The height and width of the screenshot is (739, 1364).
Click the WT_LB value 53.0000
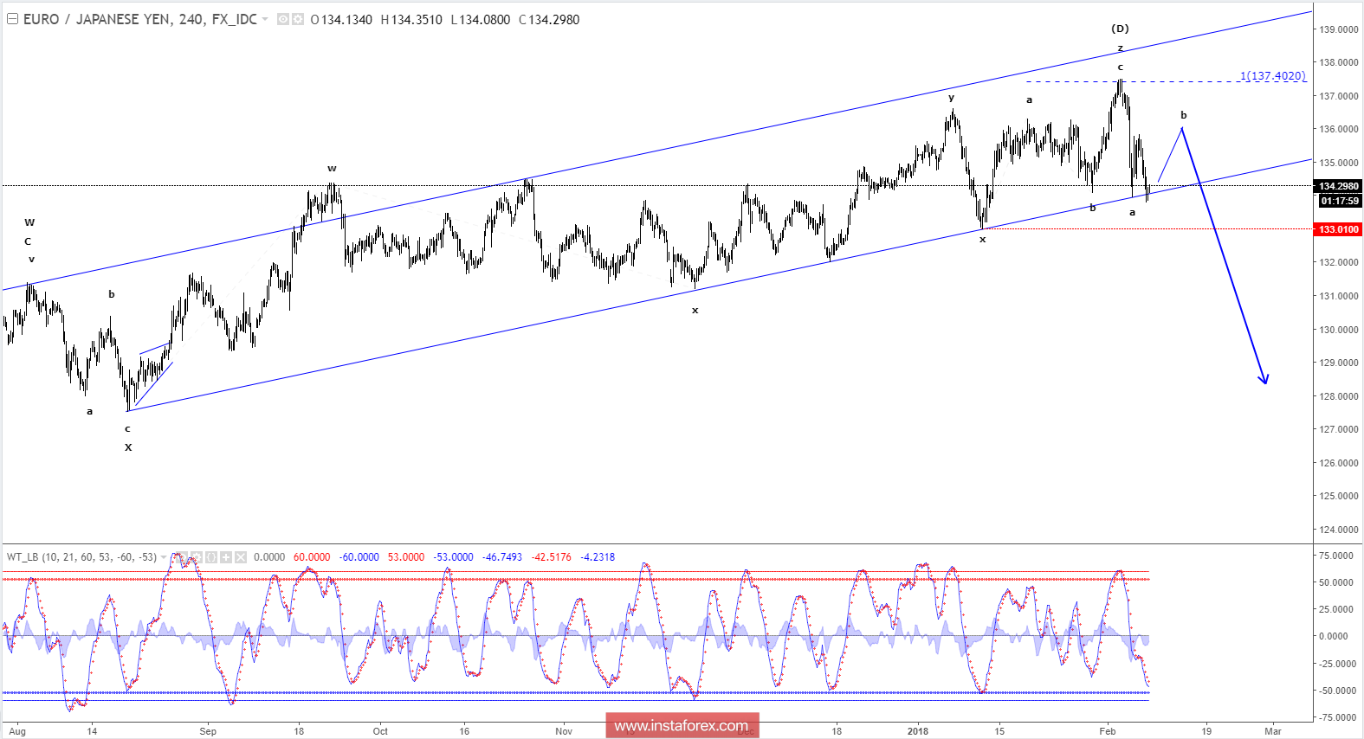pos(406,557)
